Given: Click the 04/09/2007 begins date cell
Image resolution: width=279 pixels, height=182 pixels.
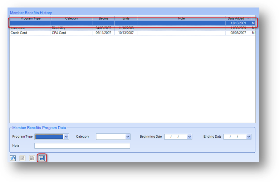Looking at the screenshot, I should pos(103,28).
